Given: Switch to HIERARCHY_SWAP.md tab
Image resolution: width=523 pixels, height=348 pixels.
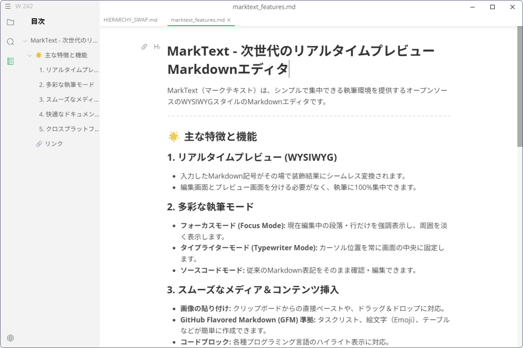Looking at the screenshot, I should pyautogui.click(x=130, y=20).
